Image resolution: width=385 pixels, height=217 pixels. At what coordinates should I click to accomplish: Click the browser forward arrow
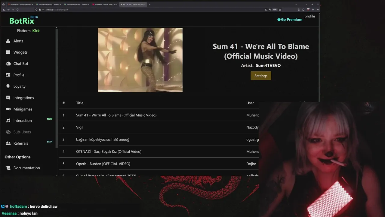click(x=13, y=10)
